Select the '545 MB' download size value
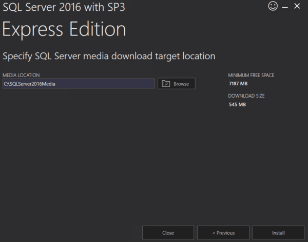The height and width of the screenshot is (242, 308). [x=237, y=104]
